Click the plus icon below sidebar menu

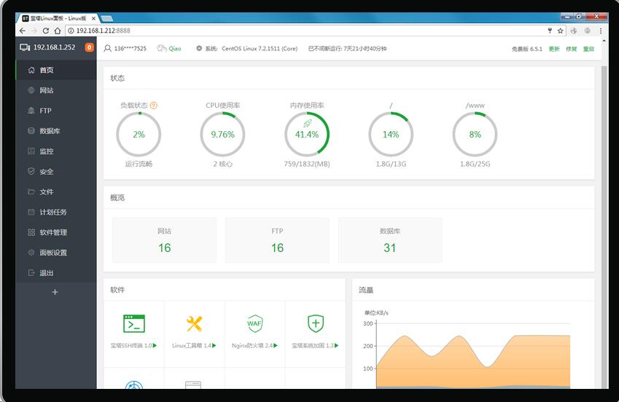pyautogui.click(x=55, y=292)
